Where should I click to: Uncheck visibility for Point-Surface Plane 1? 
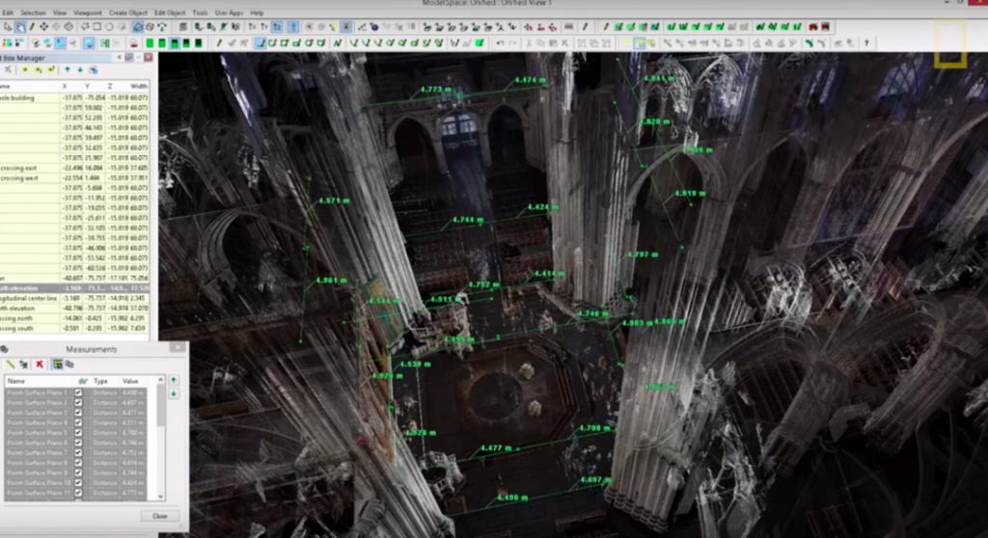click(78, 392)
